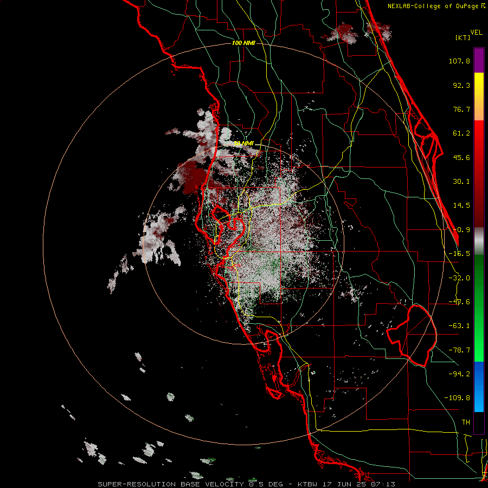Screen dimensions: 488x488
Task: Click the -63.1 value on velocity scale
Action: tap(459, 326)
